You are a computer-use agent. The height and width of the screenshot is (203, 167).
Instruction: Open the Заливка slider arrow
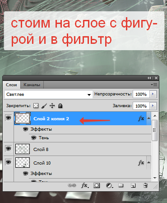point(153,106)
